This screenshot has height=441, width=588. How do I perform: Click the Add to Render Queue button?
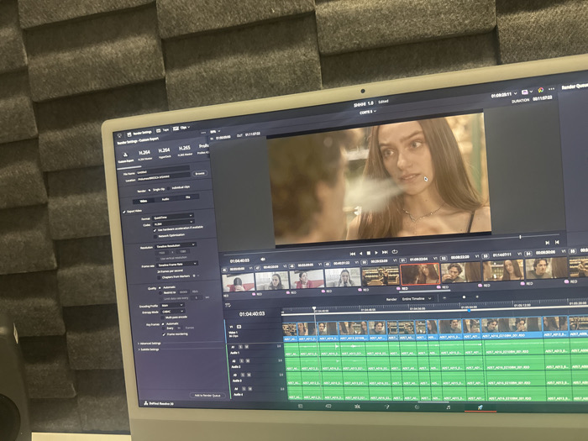207,396
